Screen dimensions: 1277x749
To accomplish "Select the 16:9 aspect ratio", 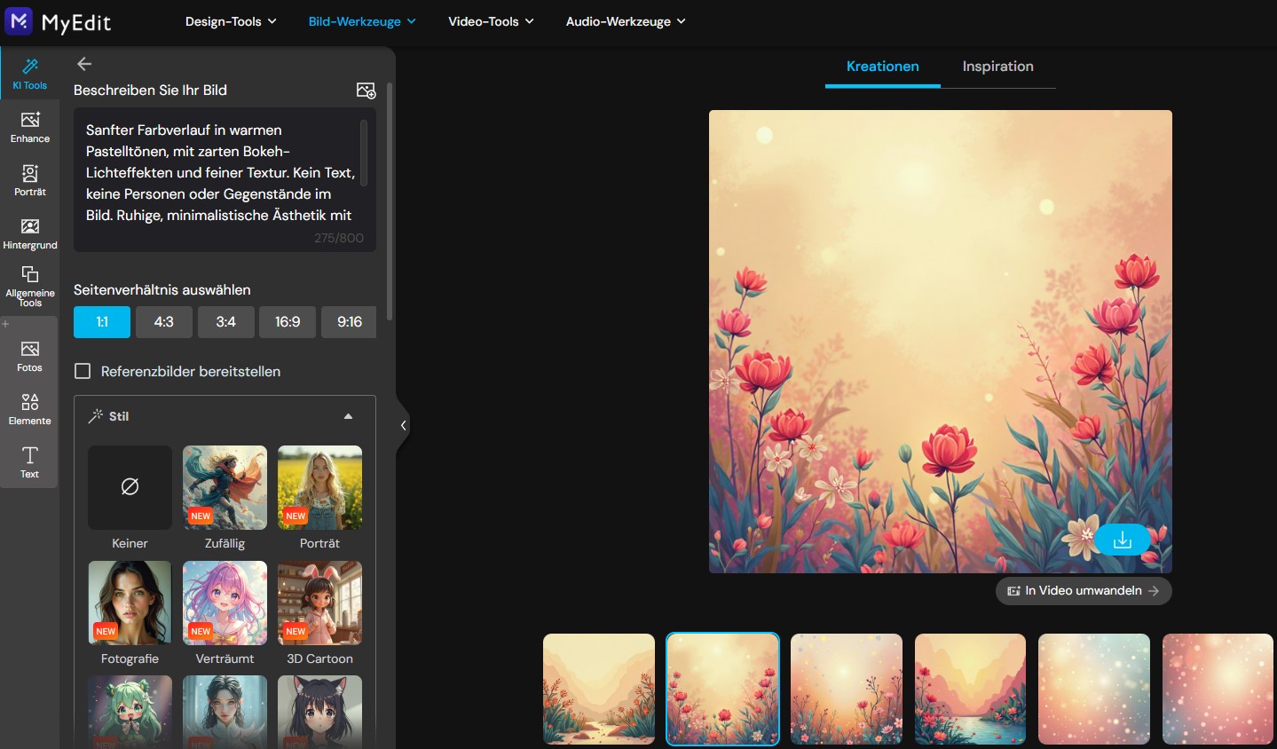I will 288,322.
